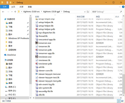The width and height of the screenshot is (125, 103).
Task: Show hidden breadcrumb path chevrons
Action: tap(21, 12)
